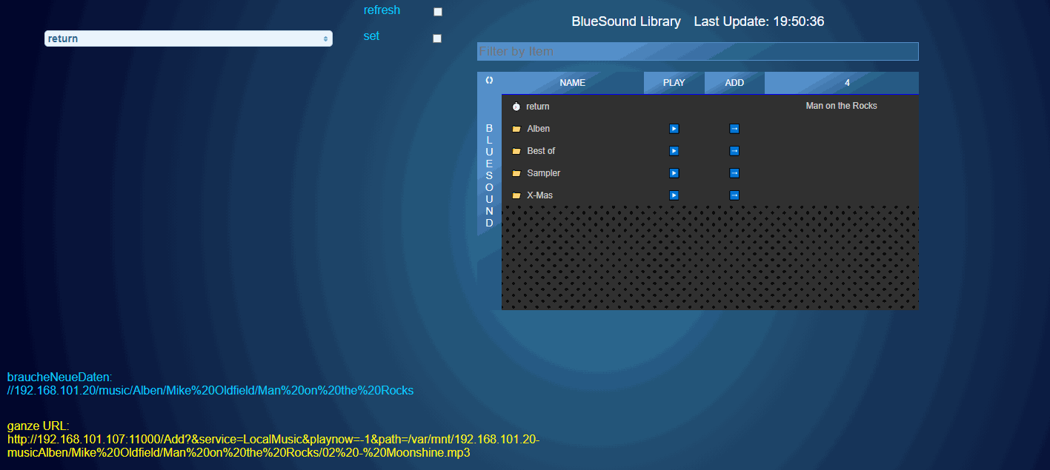The width and height of the screenshot is (1050, 470).
Task: Play the Alben folder
Action: tap(674, 129)
